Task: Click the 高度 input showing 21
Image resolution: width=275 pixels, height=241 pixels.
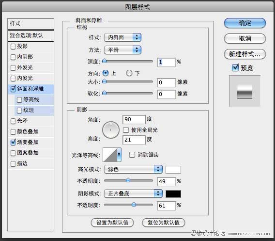Action: 134,140
